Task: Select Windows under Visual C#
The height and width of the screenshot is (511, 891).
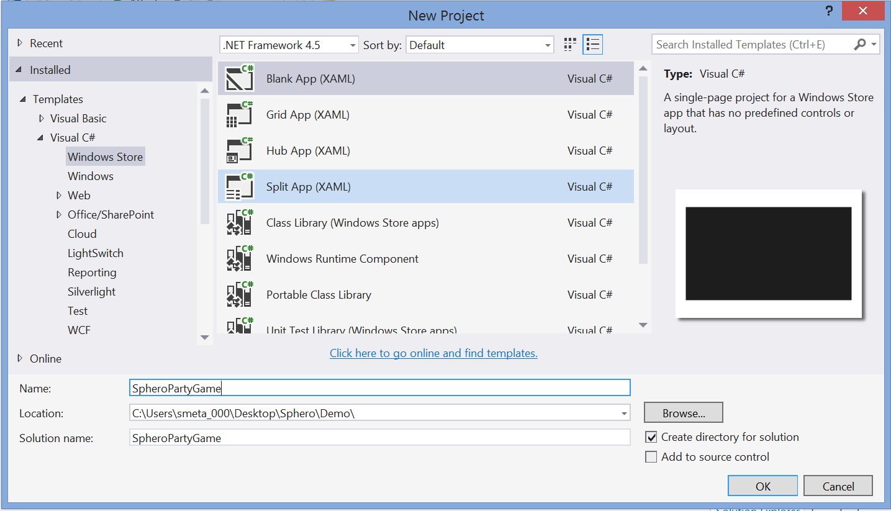Action: [x=91, y=176]
